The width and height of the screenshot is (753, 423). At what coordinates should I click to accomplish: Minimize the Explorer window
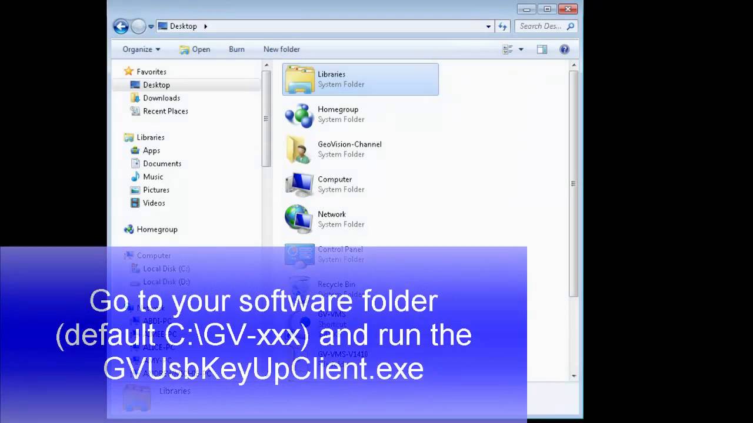[x=527, y=9]
